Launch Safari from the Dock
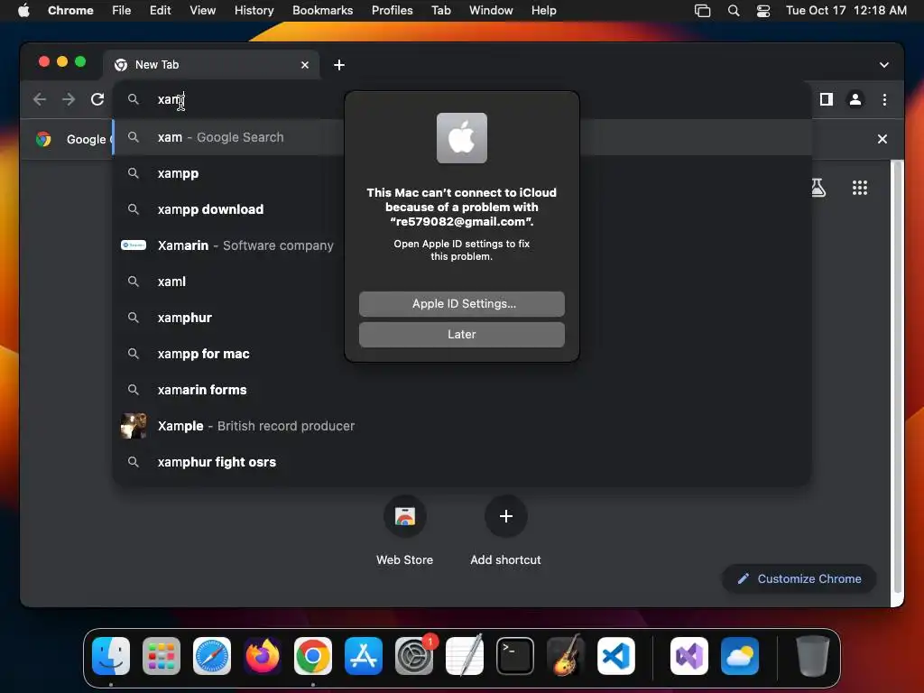Image resolution: width=924 pixels, height=693 pixels. 211,656
